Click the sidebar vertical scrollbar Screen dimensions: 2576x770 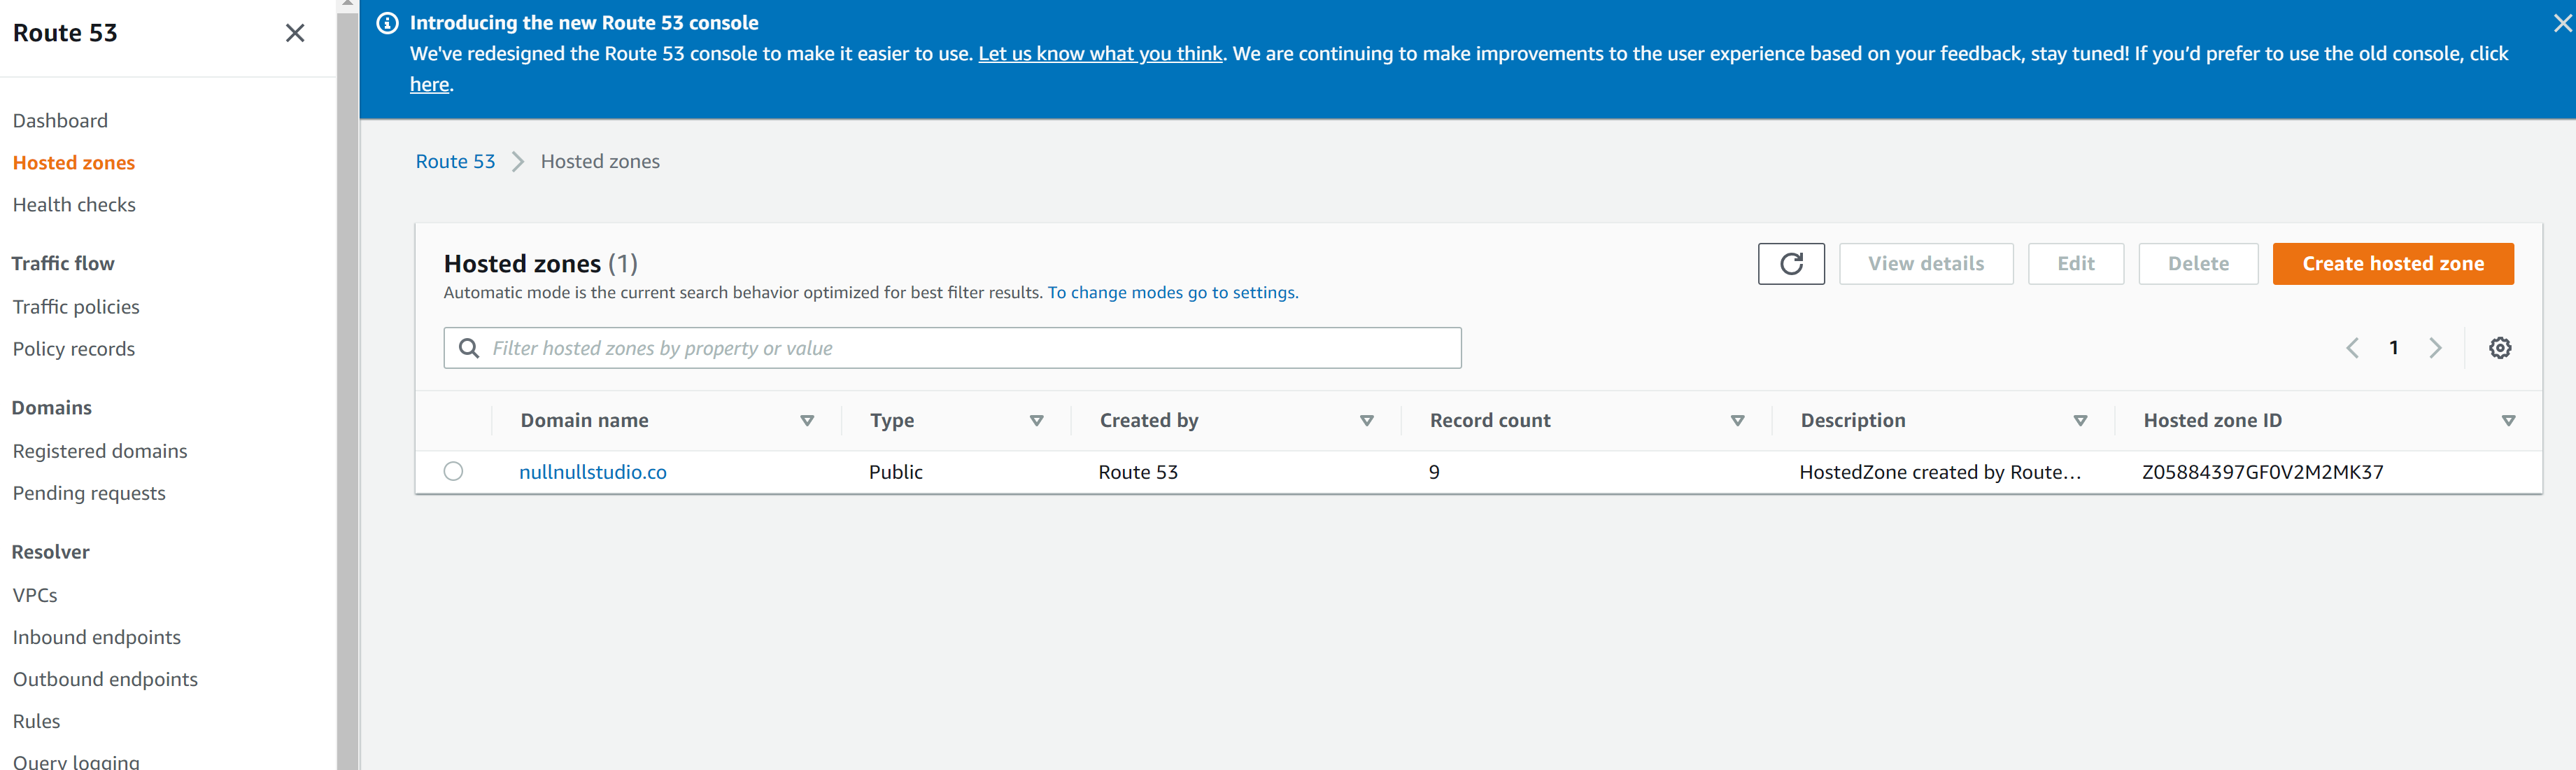pos(347,400)
